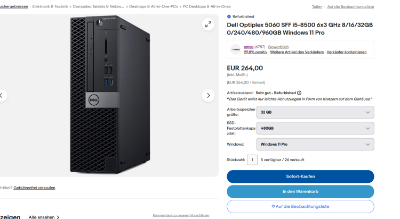Open SSD-Festplattenkapazität 480GB dropdown

click(315, 128)
